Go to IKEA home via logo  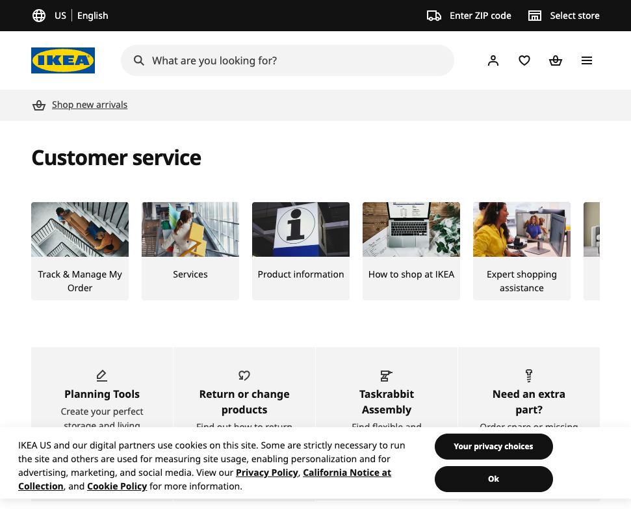tap(63, 60)
